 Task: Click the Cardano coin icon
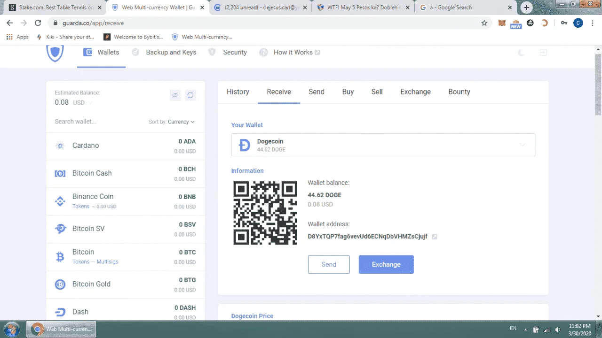(x=60, y=146)
